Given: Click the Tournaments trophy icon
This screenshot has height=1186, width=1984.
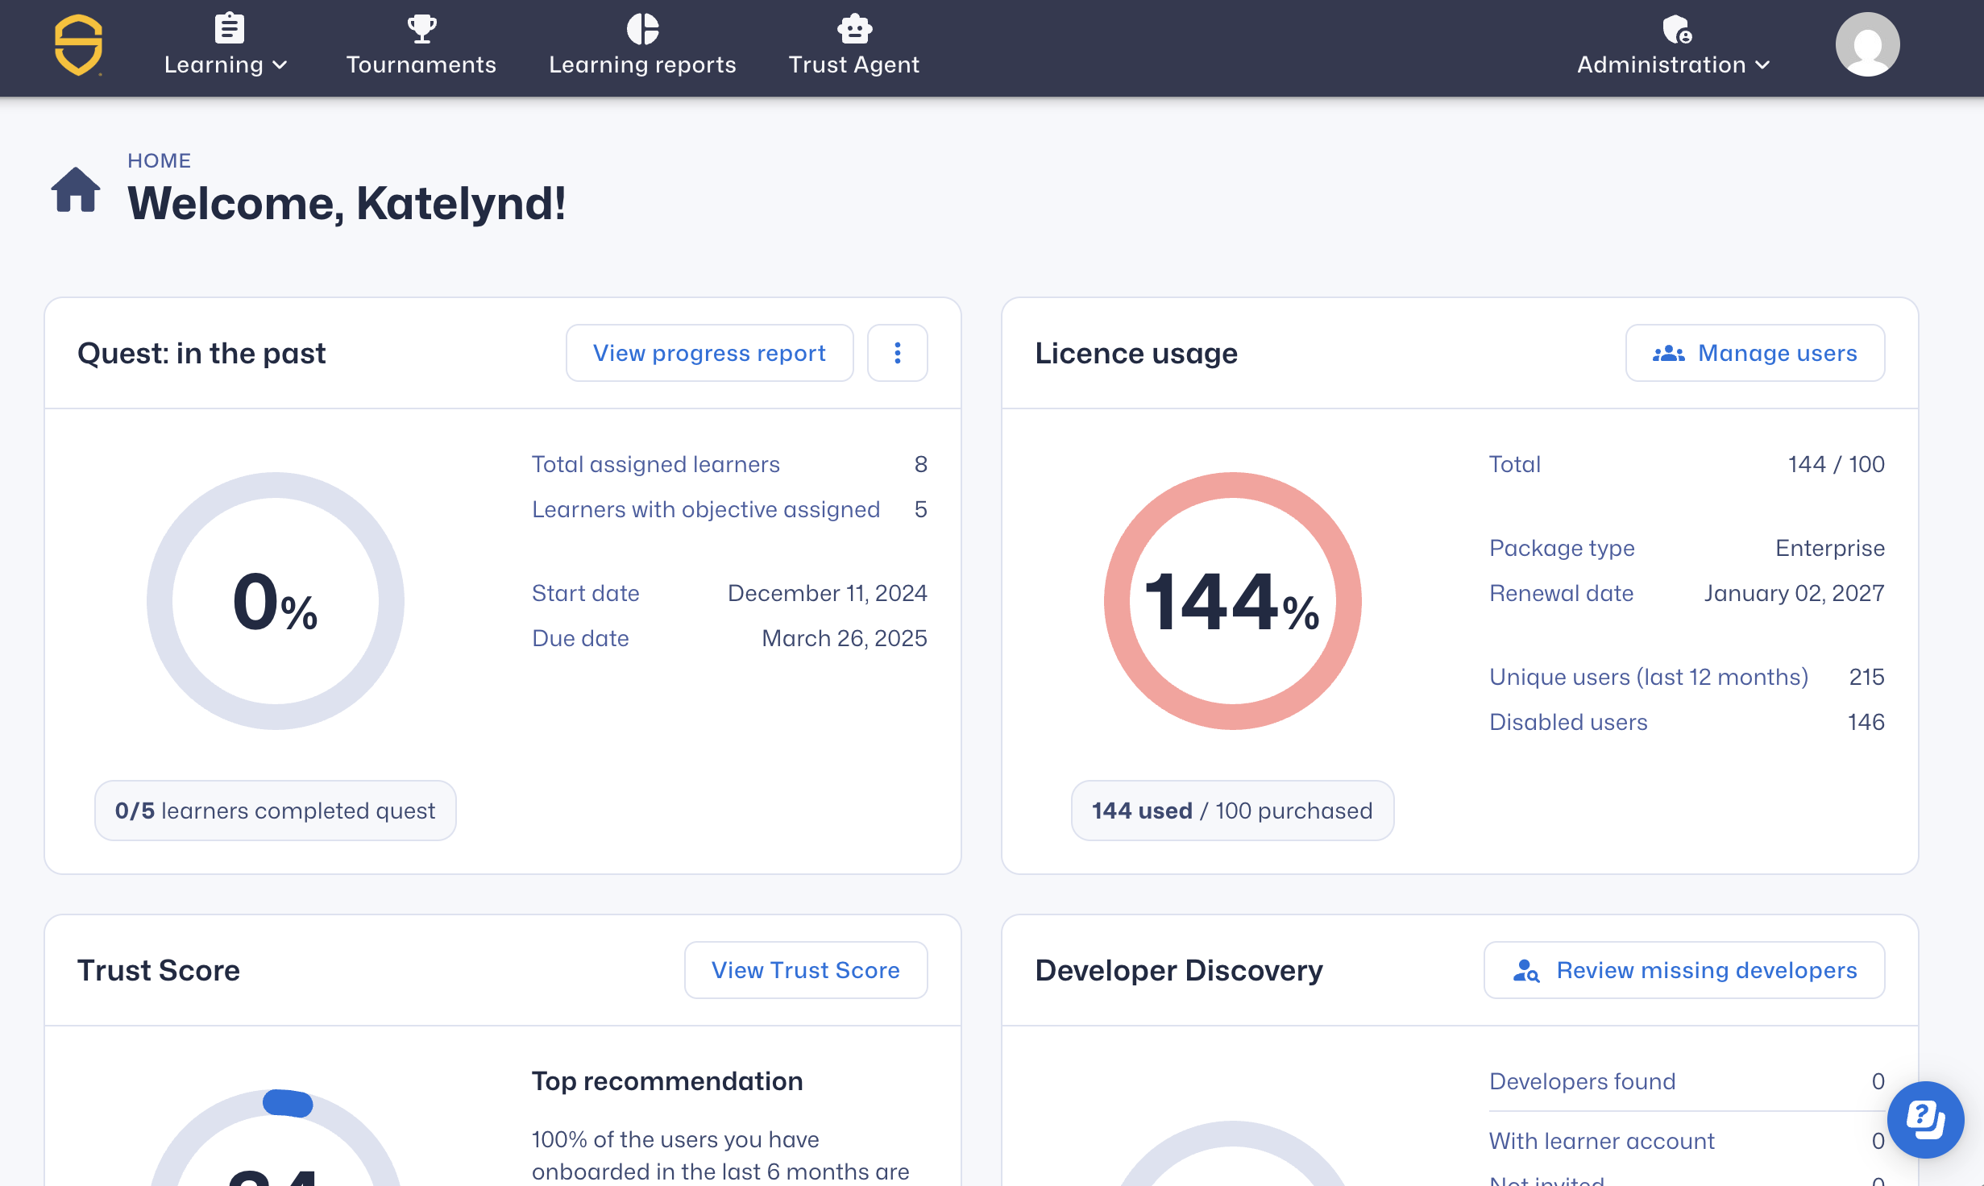Looking at the screenshot, I should tap(421, 29).
